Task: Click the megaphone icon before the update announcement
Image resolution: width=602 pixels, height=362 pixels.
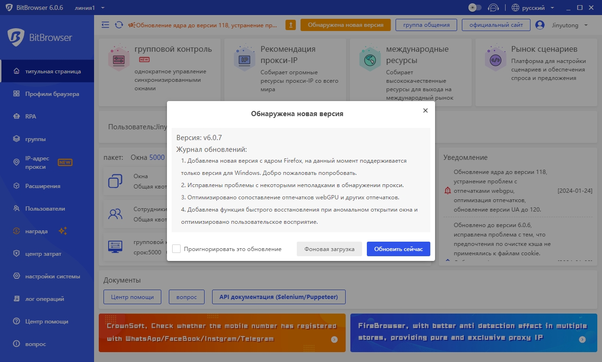Action: 132,25
